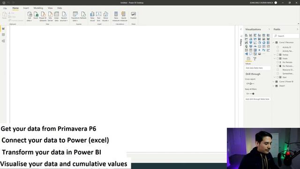This screenshot has height=169, width=300.
Task: Switch to the Insert ribbon tab
Action: [x=26, y=8]
